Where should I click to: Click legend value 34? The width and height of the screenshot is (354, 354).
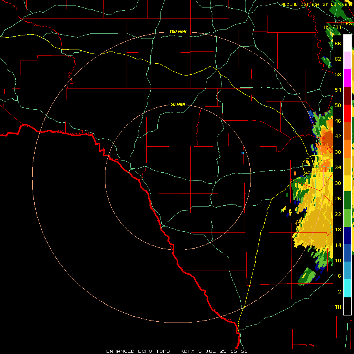pyautogui.click(x=338, y=167)
